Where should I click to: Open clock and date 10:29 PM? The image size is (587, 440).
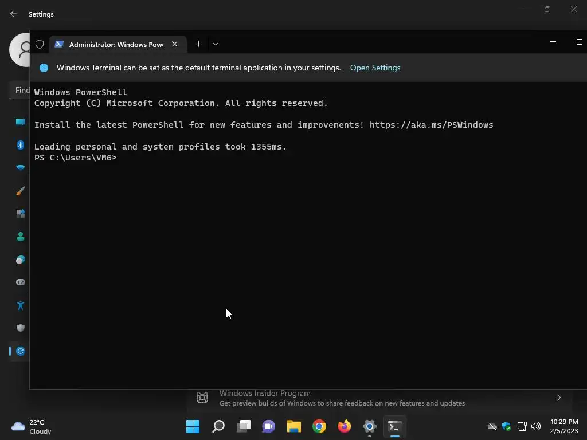564,426
